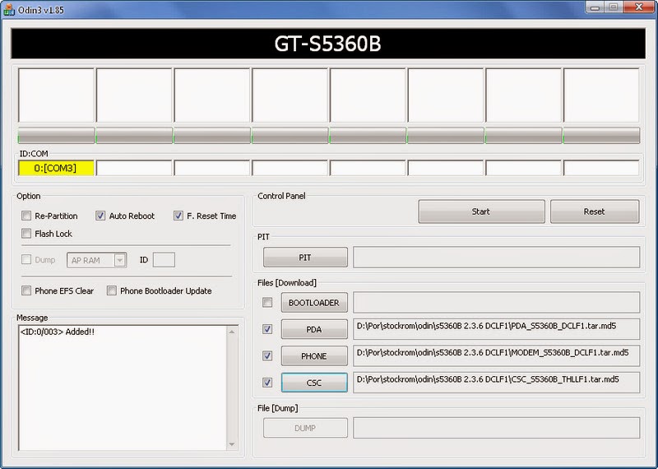Tick the BOOTLOADER file checkbox
The width and height of the screenshot is (658, 469).
(x=267, y=302)
